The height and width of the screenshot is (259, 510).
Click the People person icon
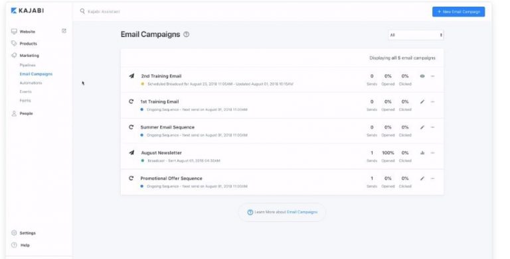point(14,113)
